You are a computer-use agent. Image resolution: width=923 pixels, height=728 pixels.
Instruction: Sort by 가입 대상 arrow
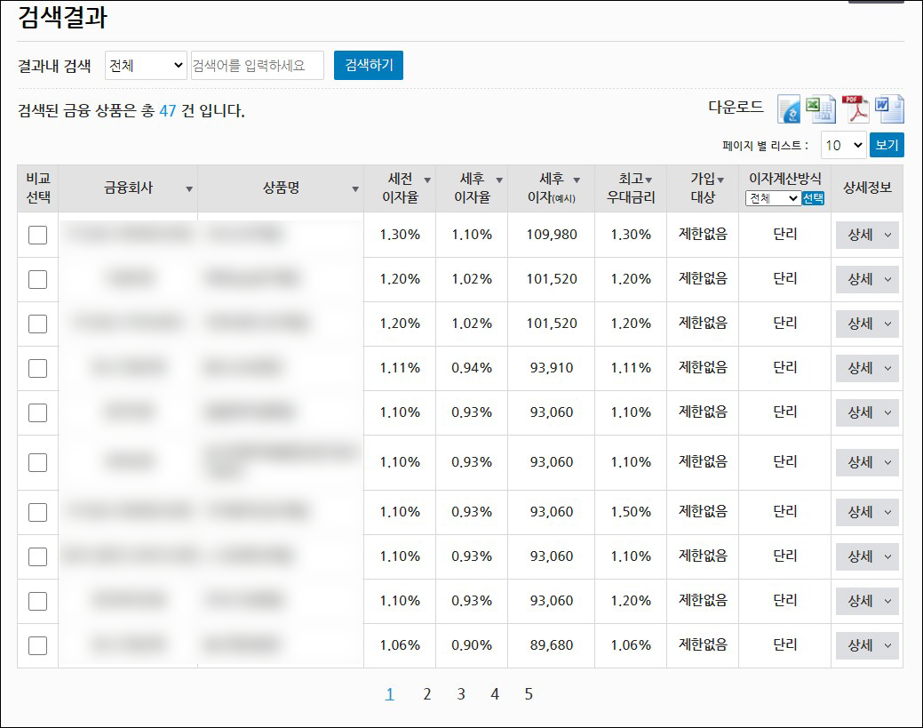pyautogui.click(x=720, y=180)
